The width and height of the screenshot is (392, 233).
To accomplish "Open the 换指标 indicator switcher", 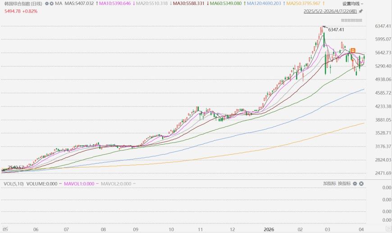I will click(344, 183).
